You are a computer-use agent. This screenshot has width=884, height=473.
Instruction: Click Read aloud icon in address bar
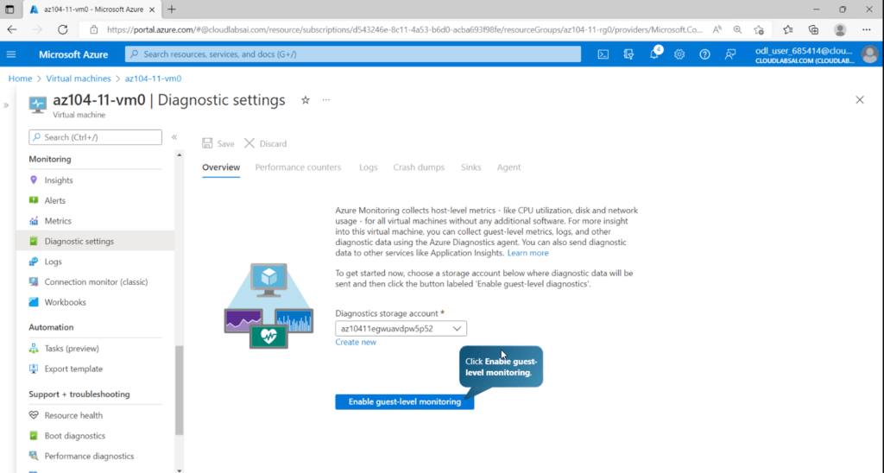click(717, 30)
